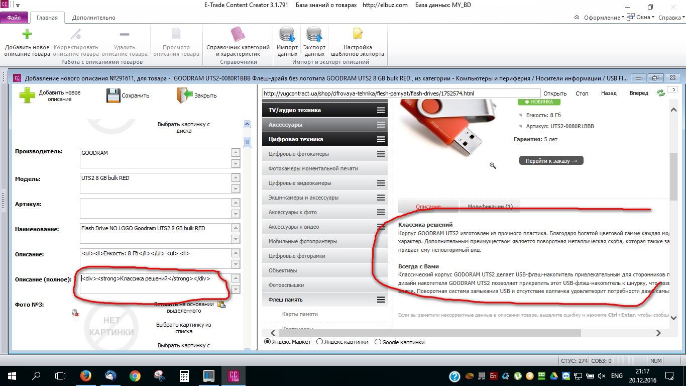Open the Справка dropdown
Viewport: 686px width, 386px height.
point(671,18)
